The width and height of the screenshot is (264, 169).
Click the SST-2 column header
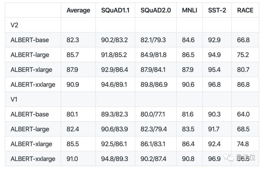click(217, 10)
